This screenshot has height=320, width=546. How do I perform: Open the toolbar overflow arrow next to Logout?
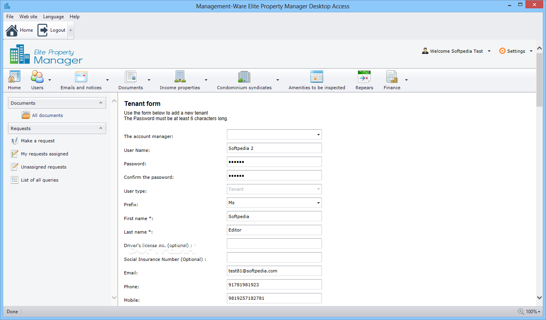70,30
